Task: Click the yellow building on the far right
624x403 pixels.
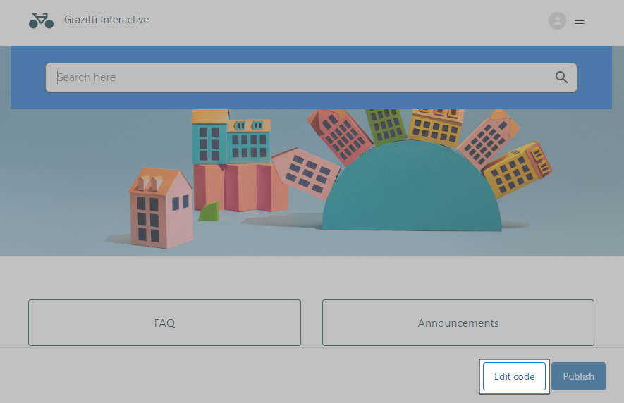Action: [x=517, y=169]
